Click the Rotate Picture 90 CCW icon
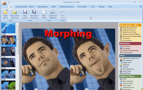Viewport: 143px width, 90px height. (121, 28)
